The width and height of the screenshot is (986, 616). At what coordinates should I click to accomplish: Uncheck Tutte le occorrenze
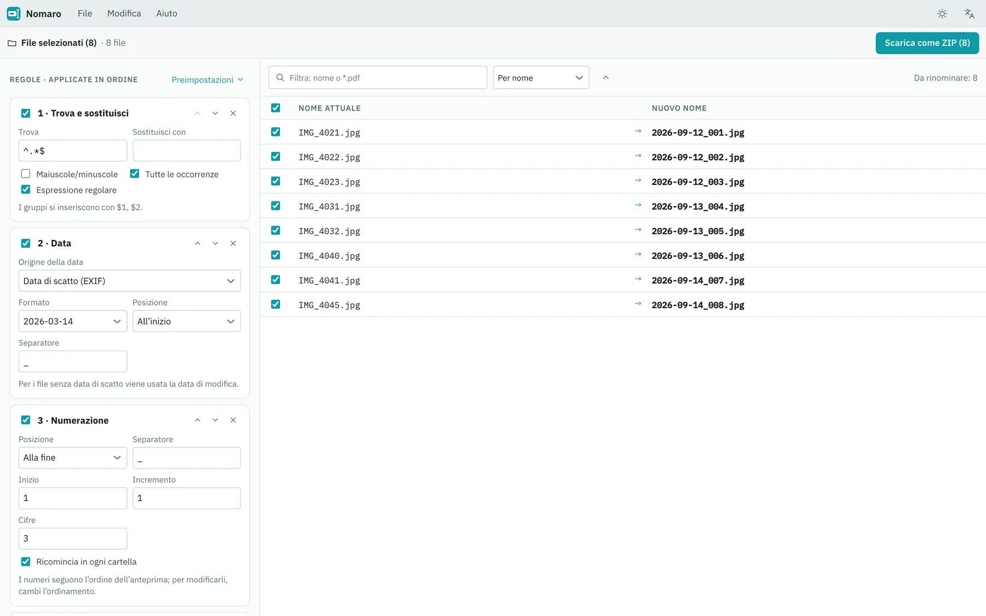coord(135,174)
